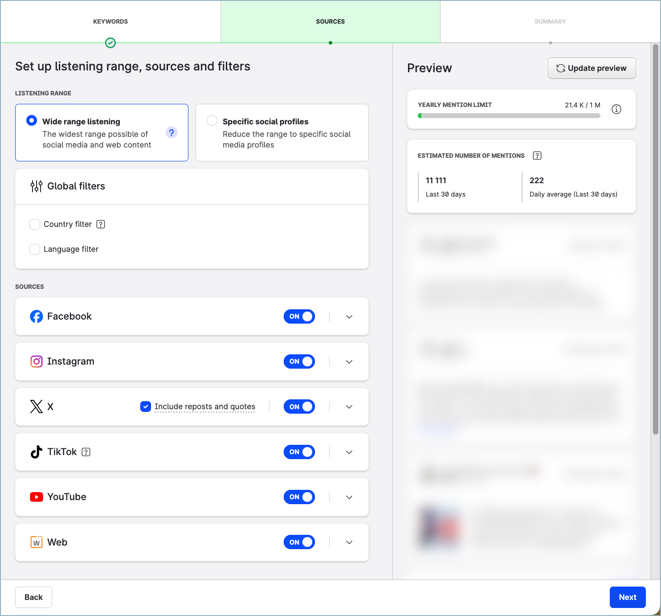Expand the TikTok source settings

coord(349,452)
